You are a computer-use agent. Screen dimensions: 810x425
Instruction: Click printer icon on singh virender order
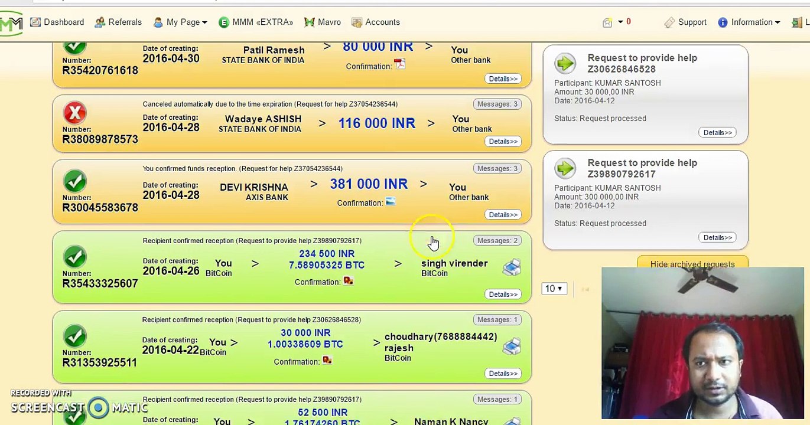click(512, 267)
